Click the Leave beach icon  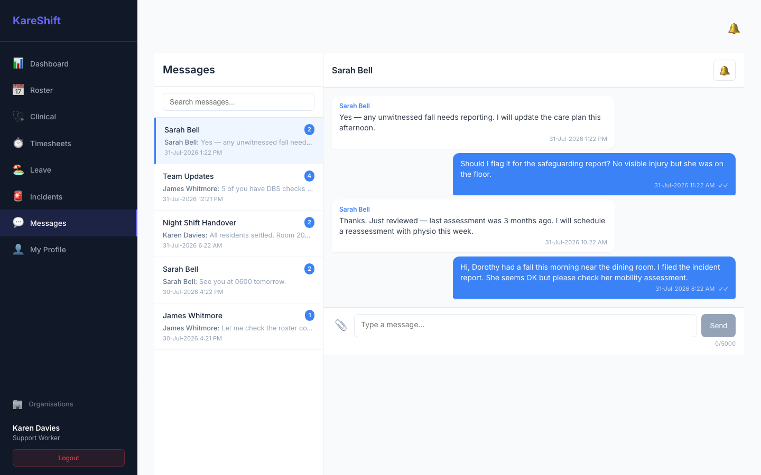[18, 169]
